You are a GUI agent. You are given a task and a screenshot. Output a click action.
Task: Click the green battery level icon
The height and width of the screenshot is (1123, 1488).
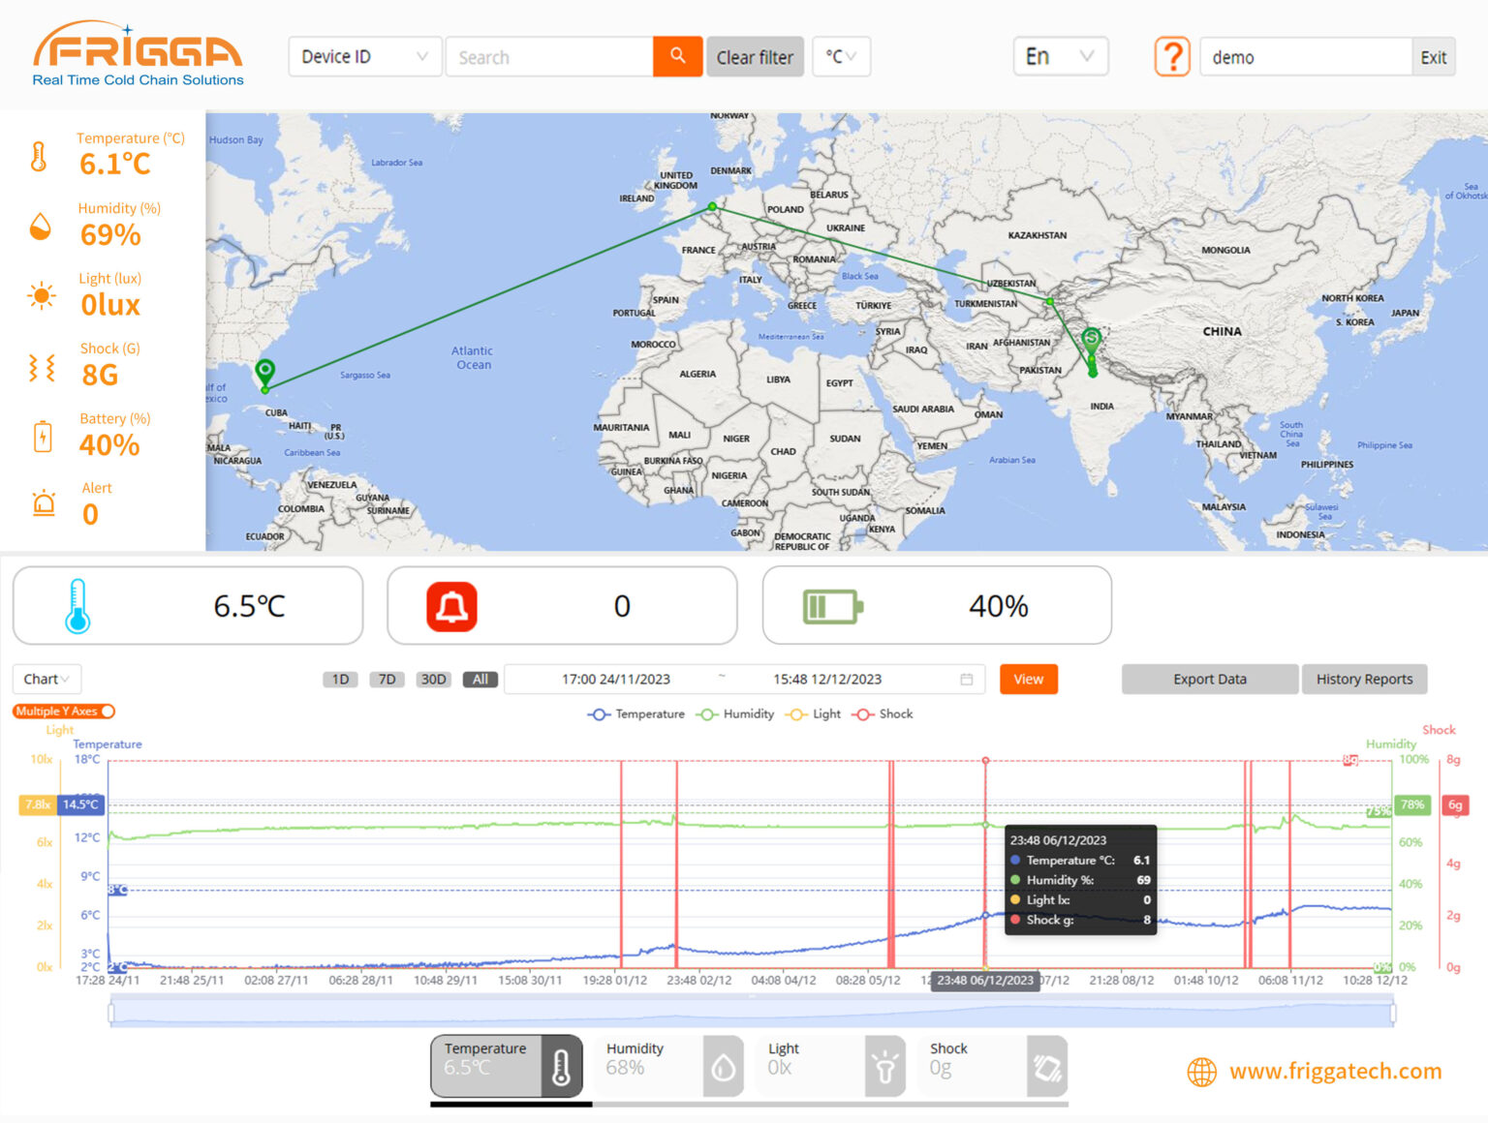point(832,607)
